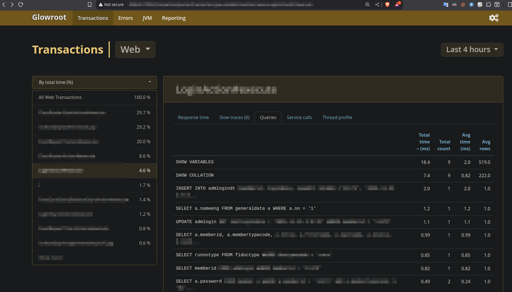Open the Google Translate extension icon
Screen dimensions: 512x292
point(446,5)
